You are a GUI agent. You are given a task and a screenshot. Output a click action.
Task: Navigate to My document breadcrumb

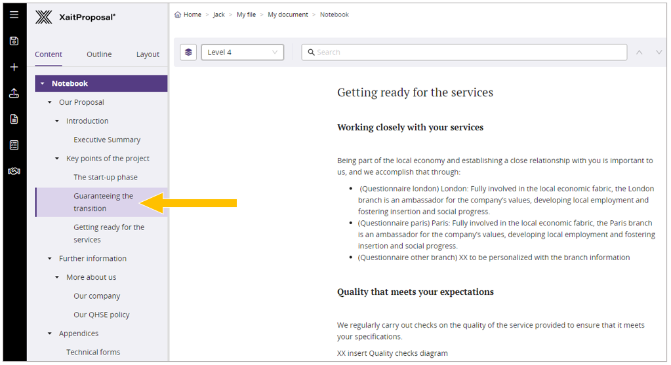[x=287, y=14]
